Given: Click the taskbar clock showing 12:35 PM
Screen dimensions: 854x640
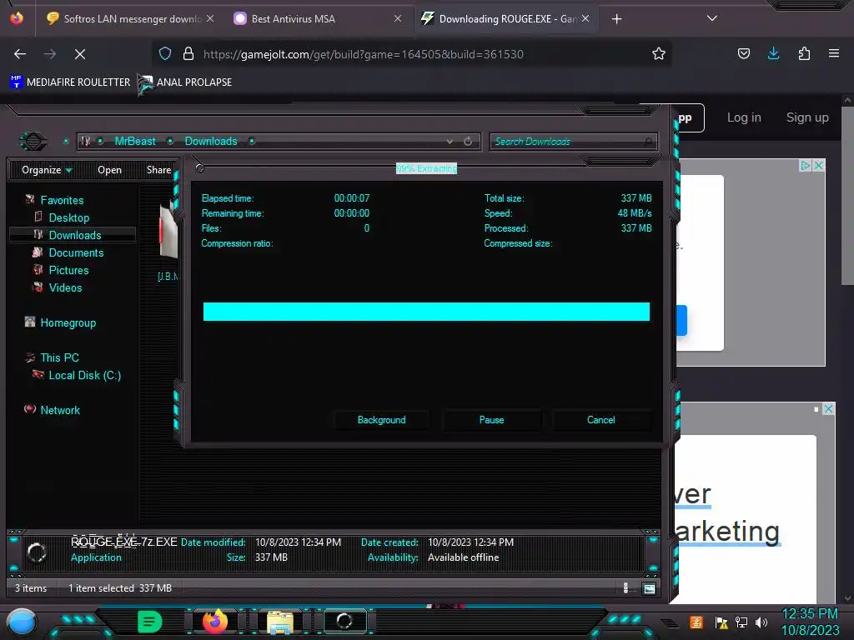Looking at the screenshot, I should [x=810, y=614].
